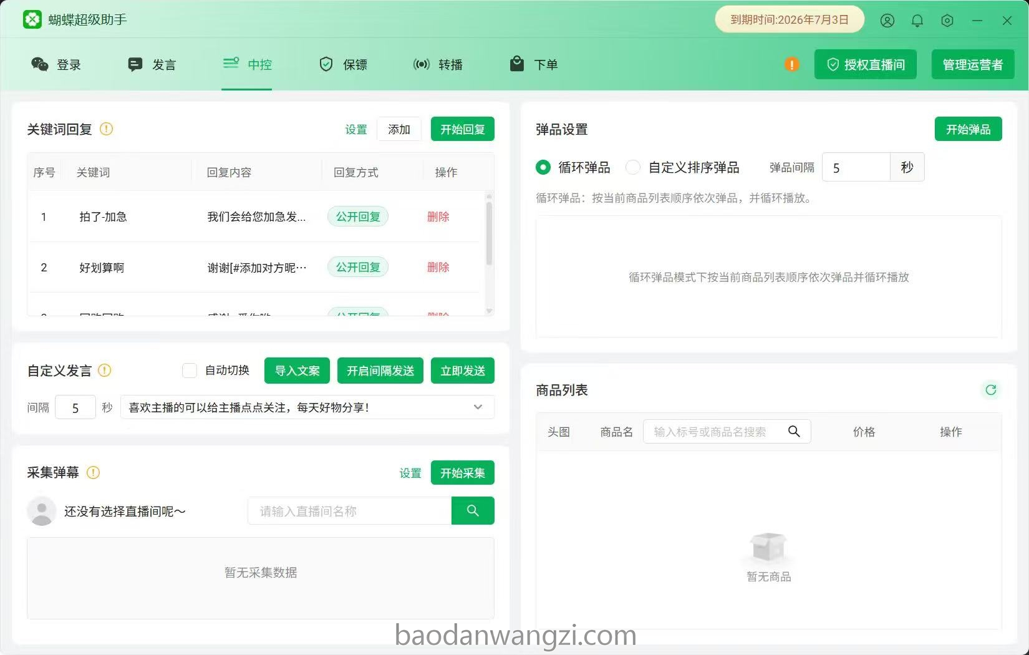Expand the custom speech message dropdown
The height and width of the screenshot is (655, 1029).
(x=478, y=407)
